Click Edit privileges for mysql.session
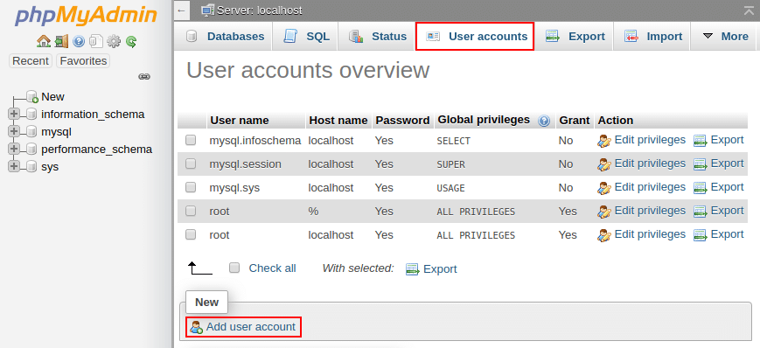This screenshot has width=760, height=348. [x=650, y=164]
